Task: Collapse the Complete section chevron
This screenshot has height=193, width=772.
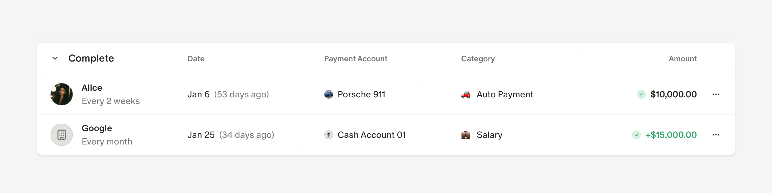Action: tap(55, 58)
